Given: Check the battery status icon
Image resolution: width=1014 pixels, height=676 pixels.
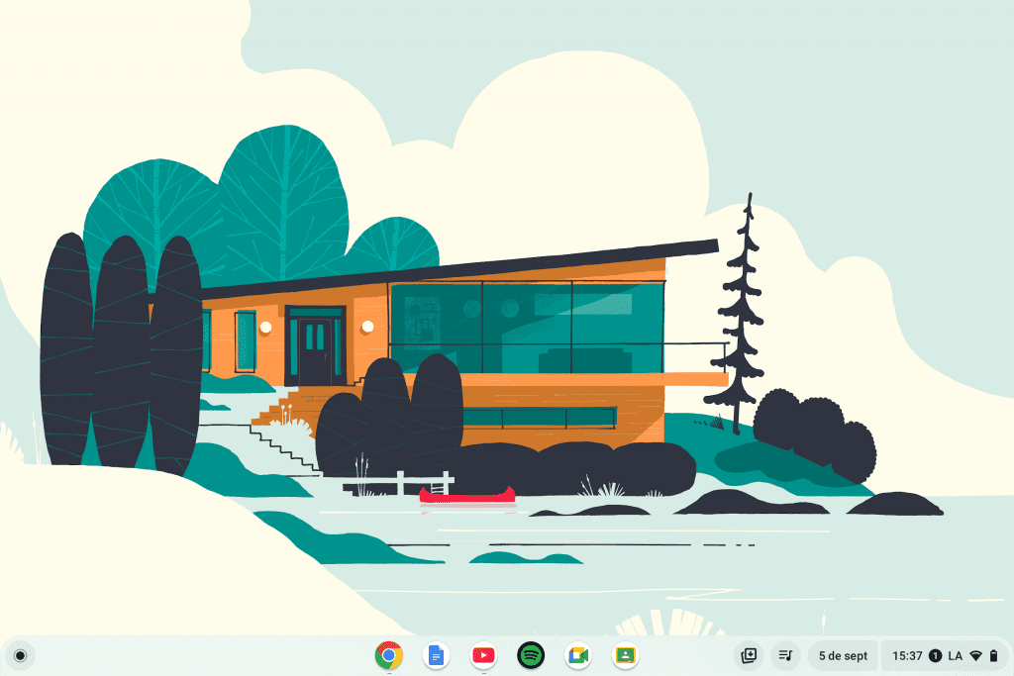Looking at the screenshot, I should (x=993, y=655).
